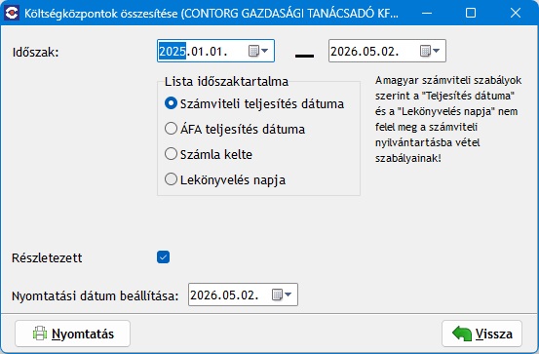Click the application logo in title bar
Viewport: 539px width, 354px height.
[x=12, y=13]
